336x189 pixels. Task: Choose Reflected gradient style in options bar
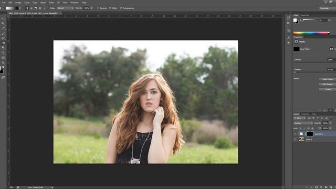click(40, 8)
